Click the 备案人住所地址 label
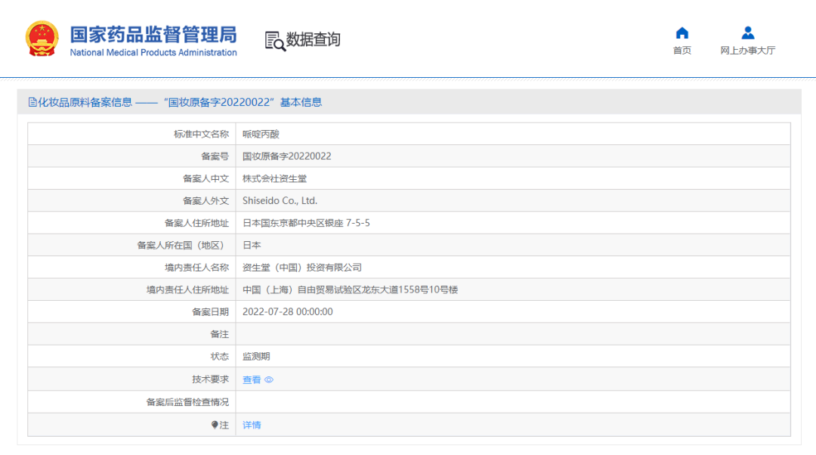Image resolution: width=816 pixels, height=455 pixels. point(196,223)
